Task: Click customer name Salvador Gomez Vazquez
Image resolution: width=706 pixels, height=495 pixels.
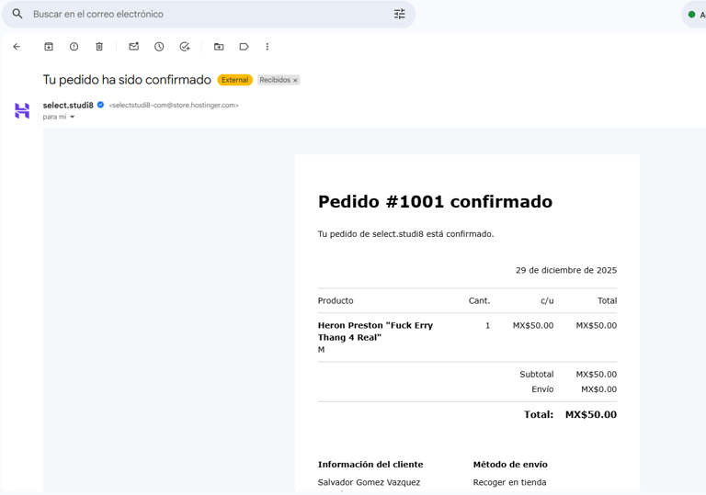Action: tap(369, 482)
